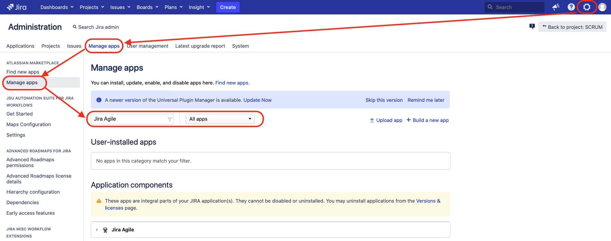Open Maps Configuration
This screenshot has height=241, width=611.
tap(29, 125)
